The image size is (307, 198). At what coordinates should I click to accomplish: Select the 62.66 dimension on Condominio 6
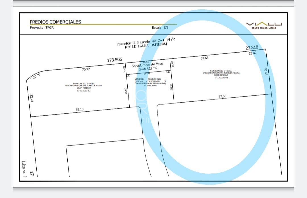[204, 58]
